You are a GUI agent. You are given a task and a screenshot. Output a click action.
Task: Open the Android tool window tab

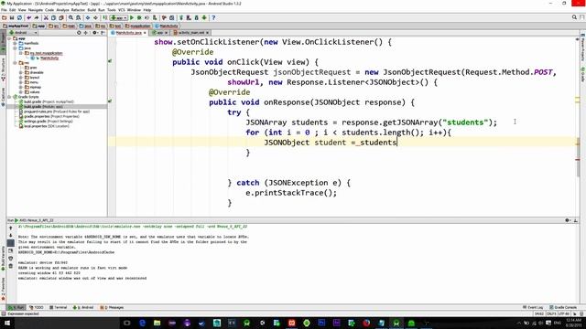83,307
